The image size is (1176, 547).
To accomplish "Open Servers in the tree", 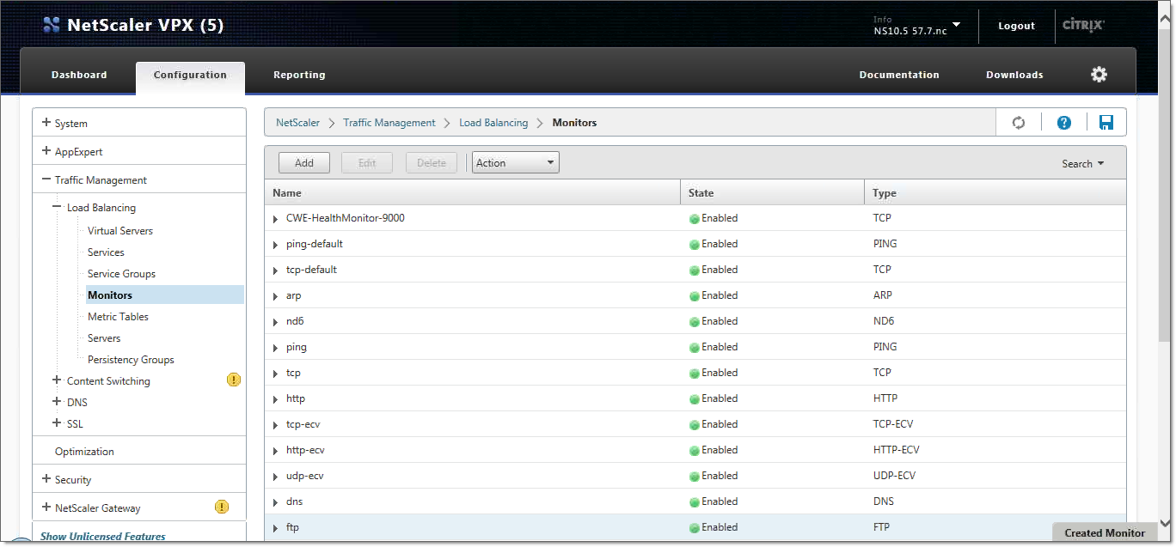I will [x=104, y=338].
